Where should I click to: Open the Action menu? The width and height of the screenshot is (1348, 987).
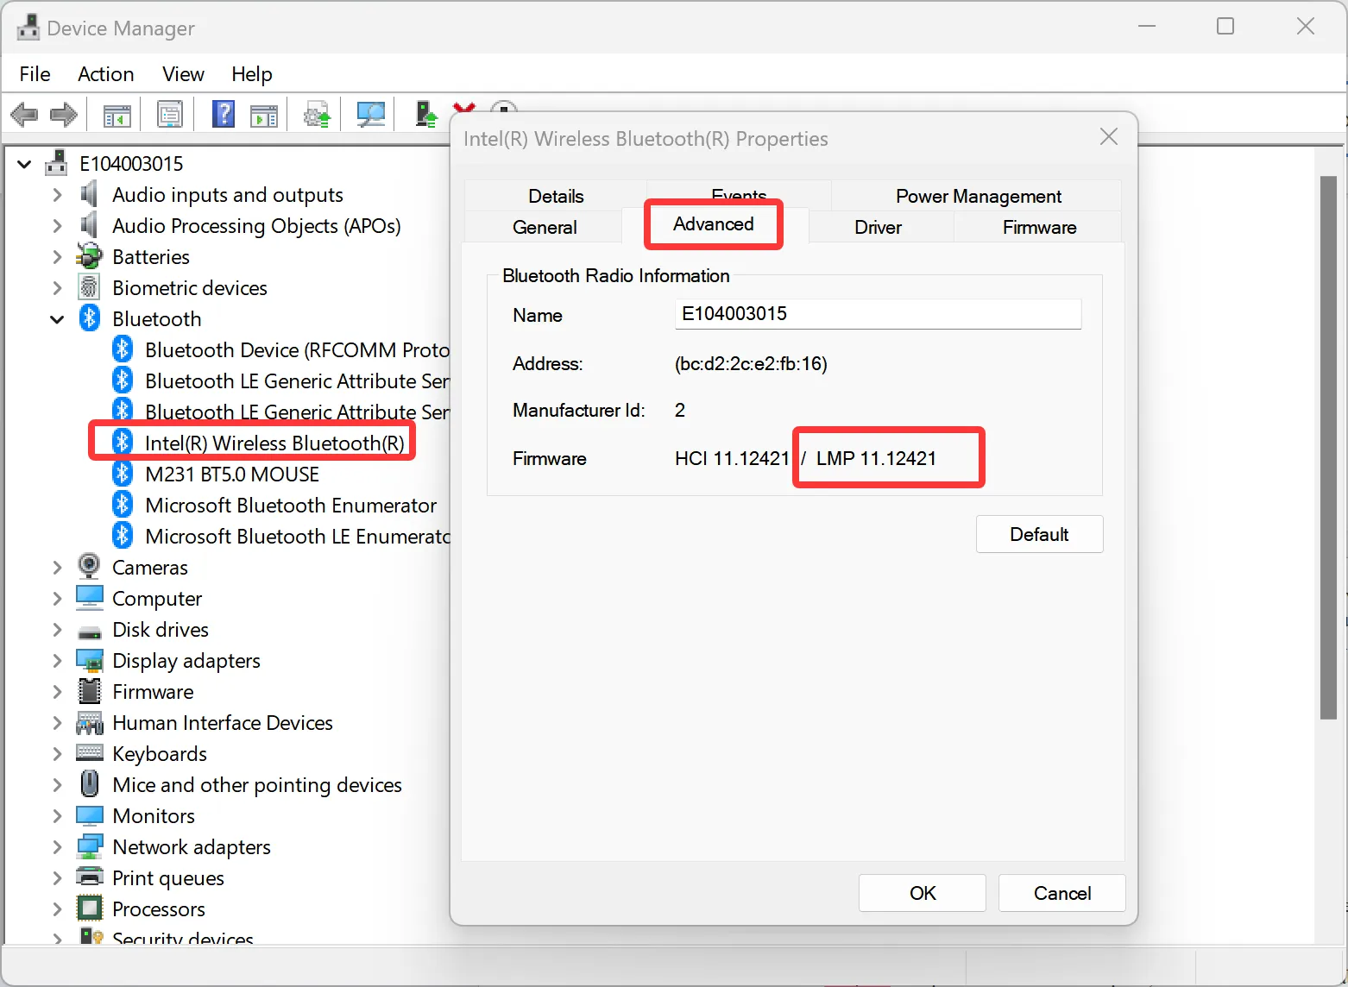tap(106, 74)
